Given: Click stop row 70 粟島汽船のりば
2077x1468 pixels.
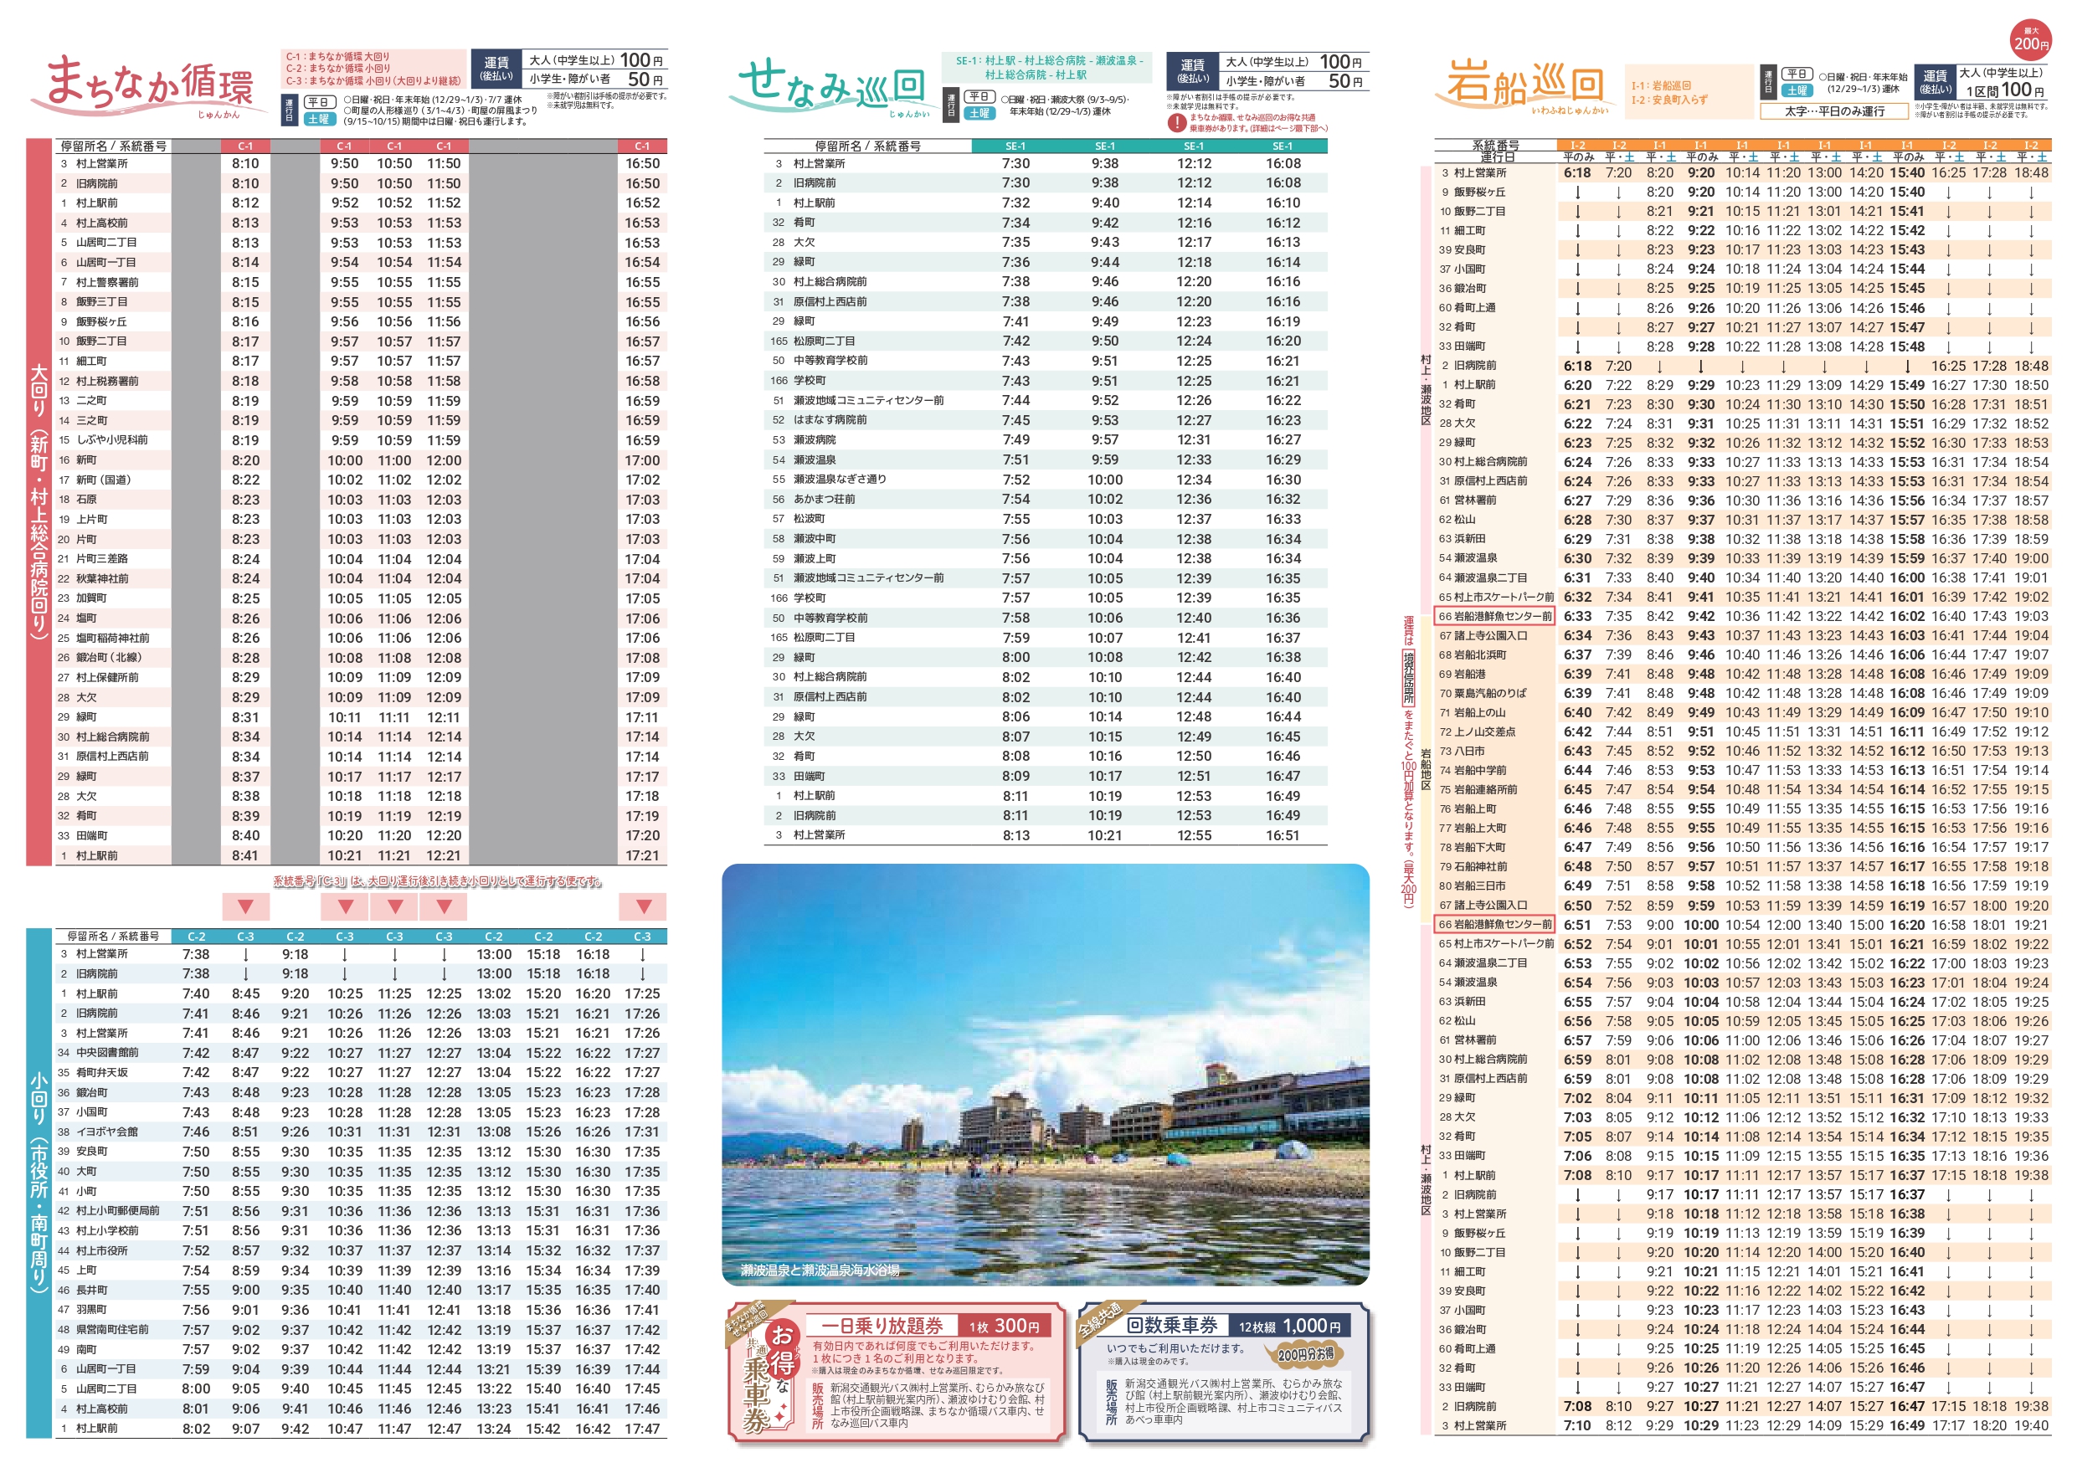Looking at the screenshot, I should (1743, 693).
